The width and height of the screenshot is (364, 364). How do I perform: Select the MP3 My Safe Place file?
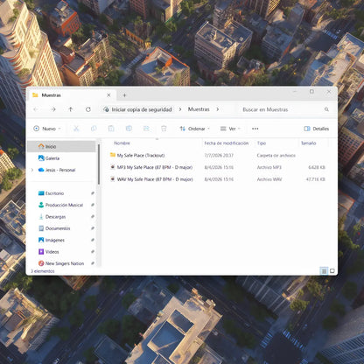[x=217, y=167]
